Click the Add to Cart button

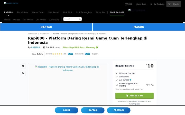[134, 96]
